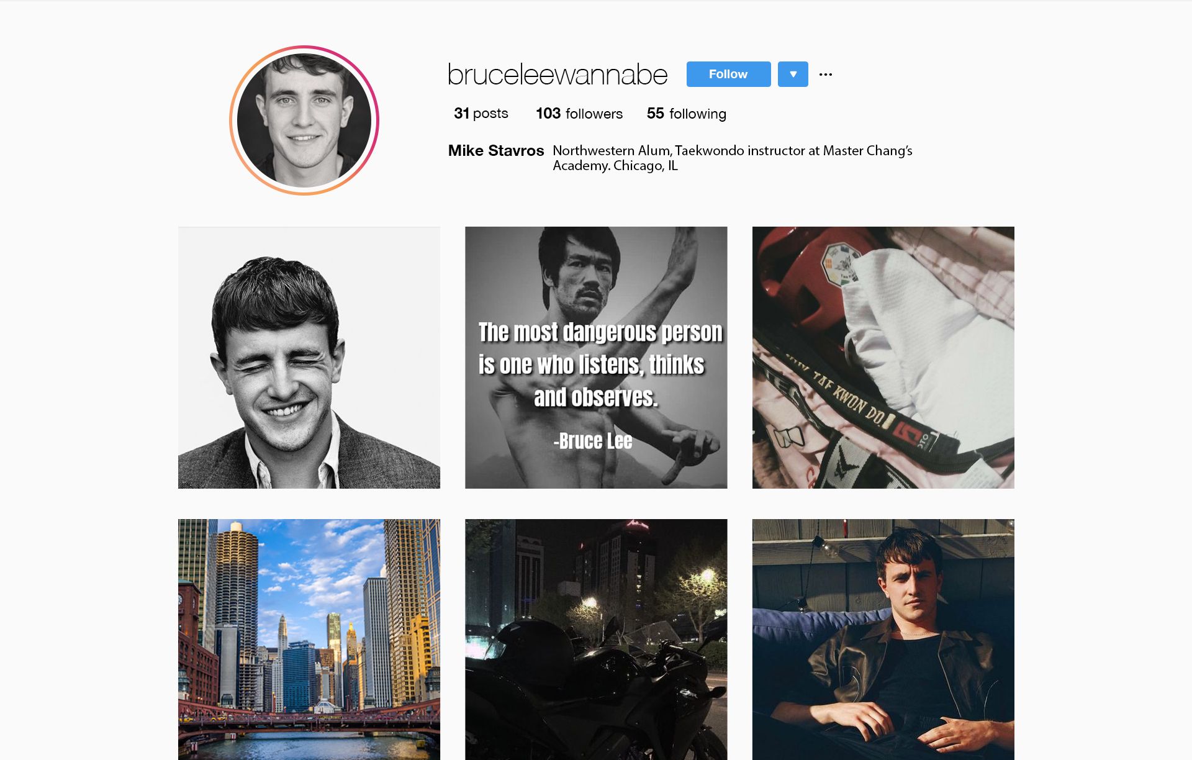The image size is (1192, 760).
Task: Expand the suggested accounts dropdown arrow
Action: pos(793,74)
